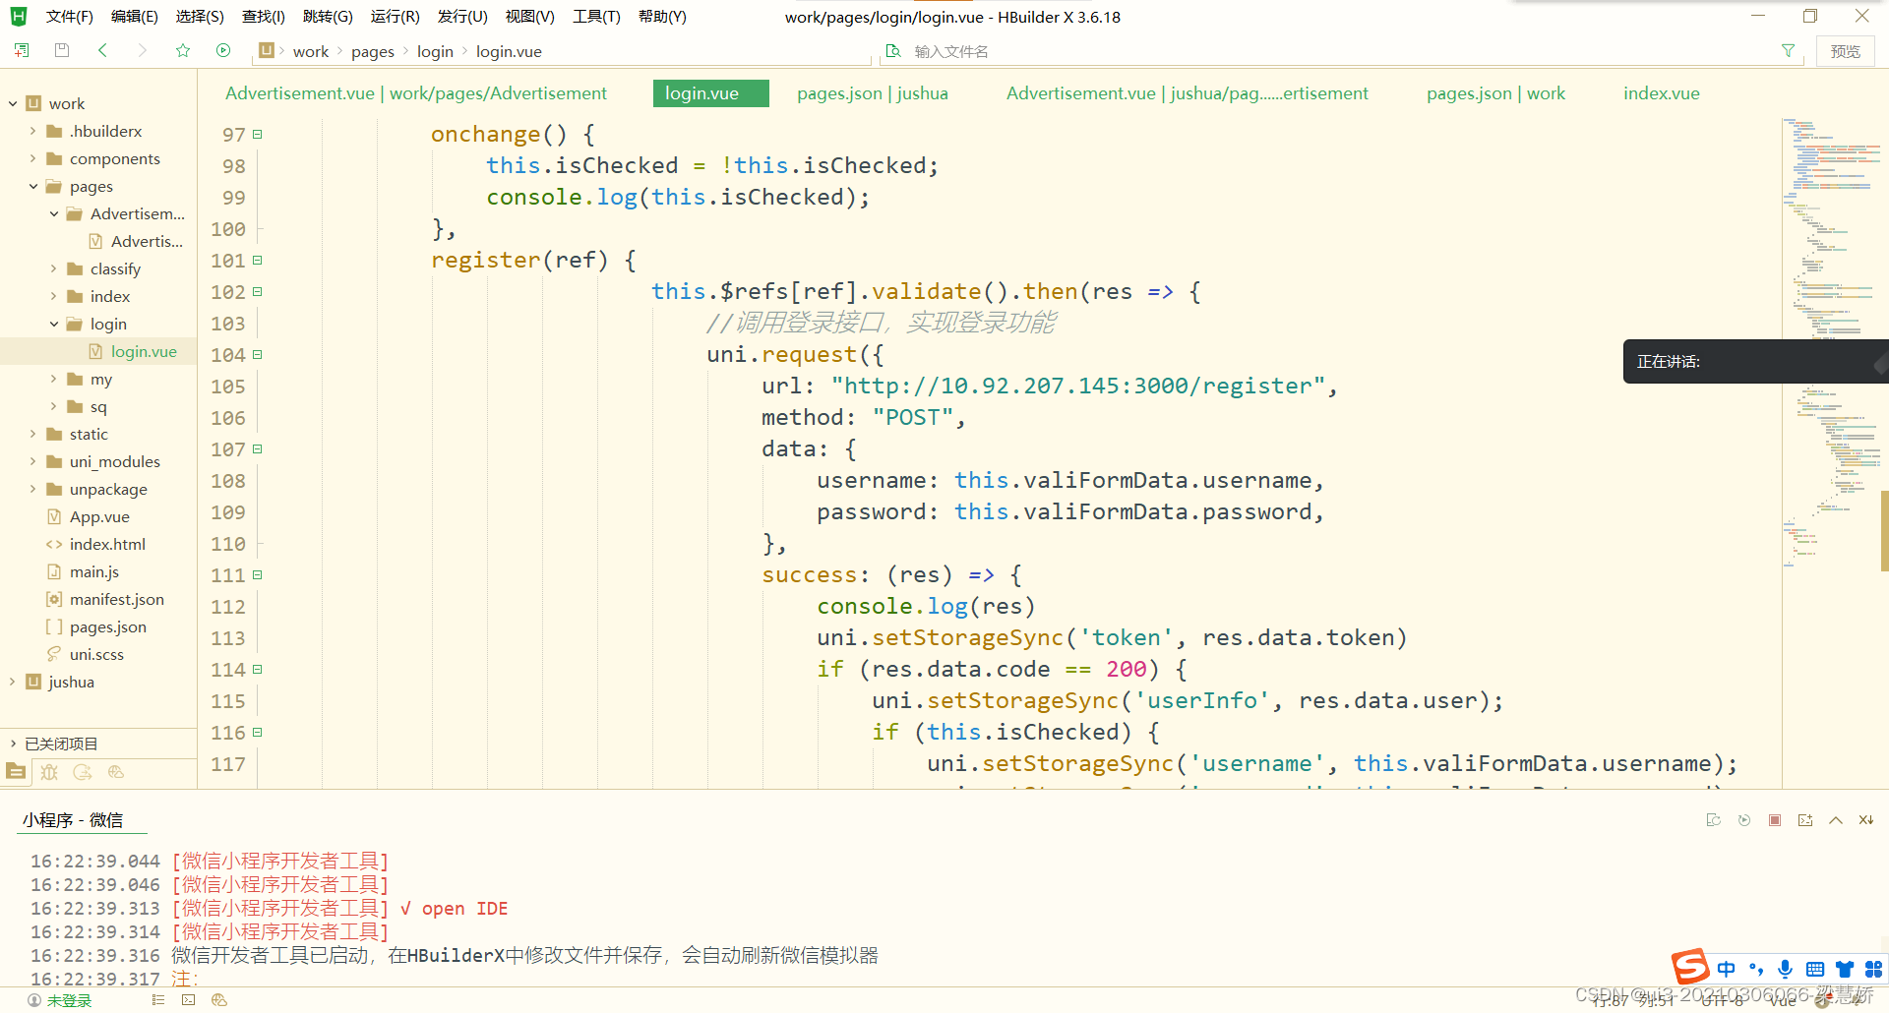The image size is (1889, 1013).
Task: Click the new file toolbar icon
Action: point(22,50)
